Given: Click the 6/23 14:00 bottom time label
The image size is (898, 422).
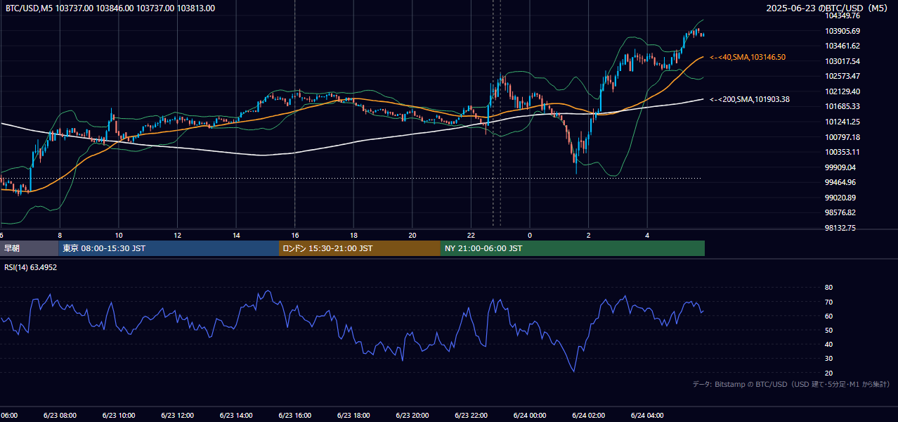Looking at the screenshot, I should click(236, 416).
